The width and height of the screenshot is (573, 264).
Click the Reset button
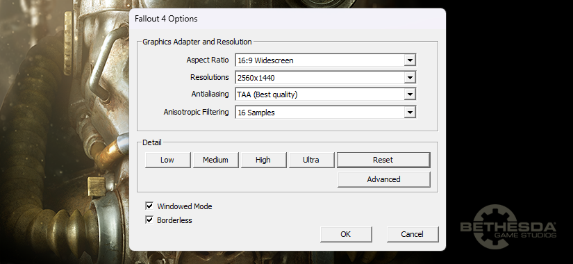click(x=383, y=160)
